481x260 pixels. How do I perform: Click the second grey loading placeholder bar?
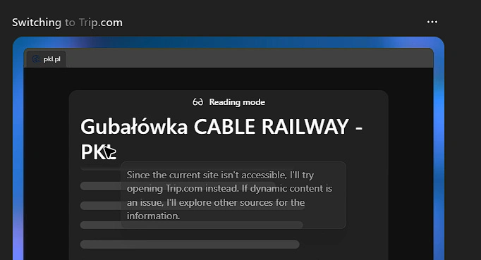[x=101, y=206]
